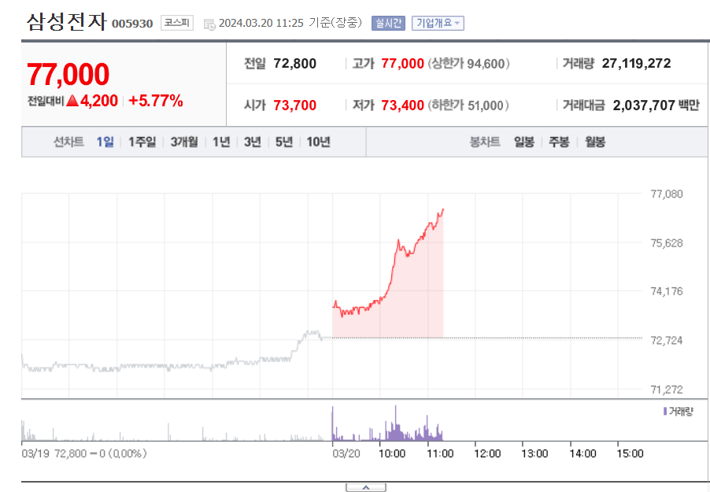This screenshot has height=492, width=710.
Task: View the 5년 line chart
Action: (x=283, y=142)
